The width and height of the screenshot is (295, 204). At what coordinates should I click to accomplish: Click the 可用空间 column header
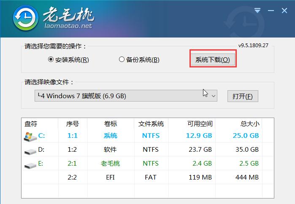click(x=200, y=124)
